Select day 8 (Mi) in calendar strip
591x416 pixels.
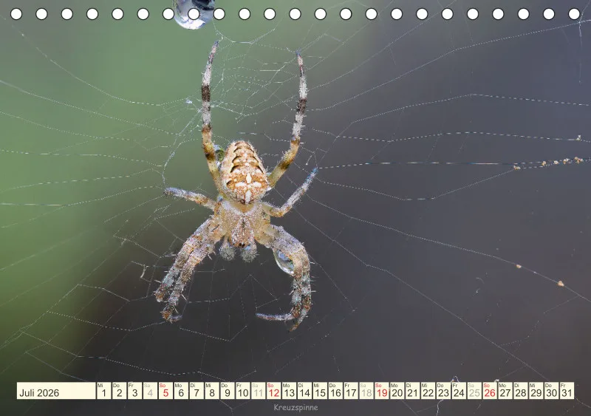click(212, 391)
